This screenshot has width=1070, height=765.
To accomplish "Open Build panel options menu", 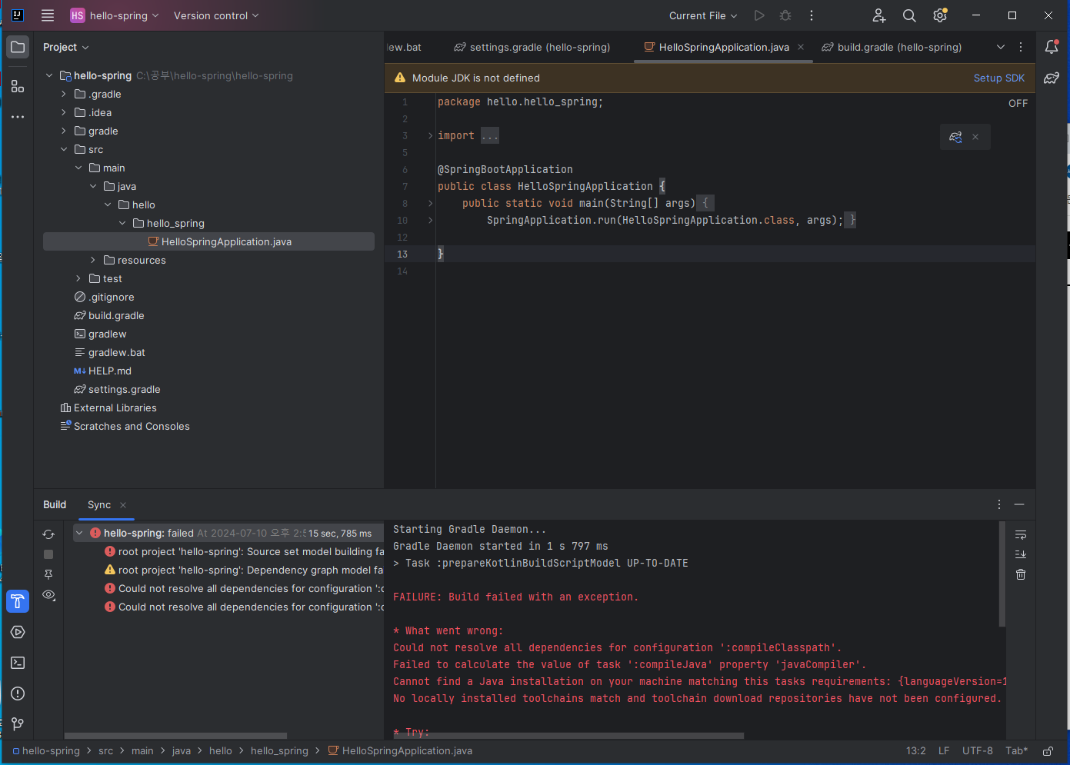I will pyautogui.click(x=999, y=504).
